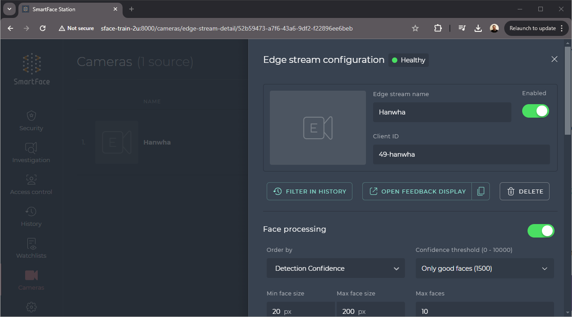572x317 pixels.
Task: Click the browser profile avatar
Action: pos(494,28)
